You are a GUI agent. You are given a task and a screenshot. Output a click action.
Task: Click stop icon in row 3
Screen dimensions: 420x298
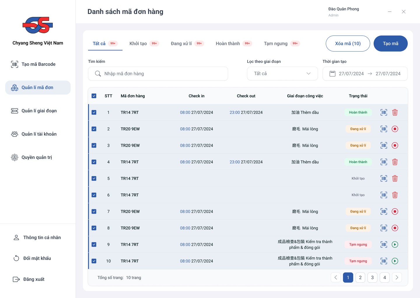(395, 146)
